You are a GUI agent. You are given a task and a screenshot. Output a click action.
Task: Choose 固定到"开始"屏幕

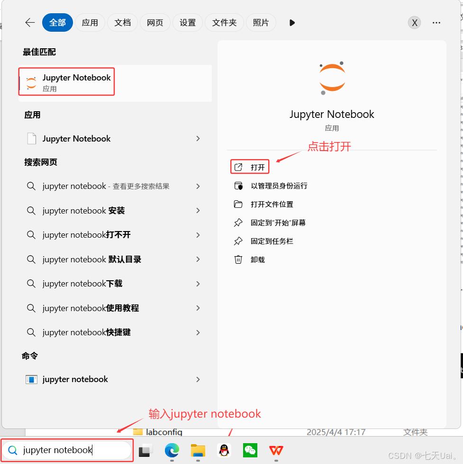tap(270, 223)
